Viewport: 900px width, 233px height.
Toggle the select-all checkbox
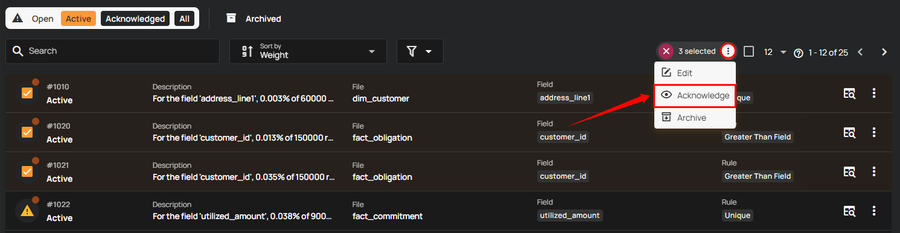[748, 52]
